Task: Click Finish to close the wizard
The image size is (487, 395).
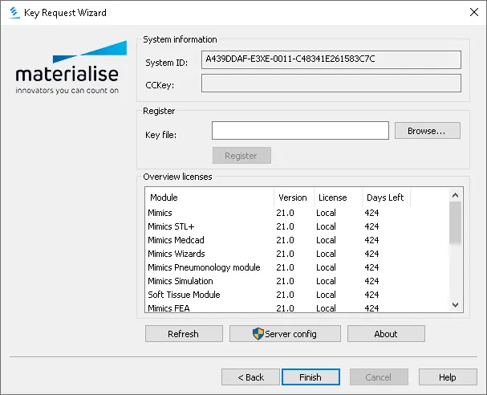Action: [311, 377]
